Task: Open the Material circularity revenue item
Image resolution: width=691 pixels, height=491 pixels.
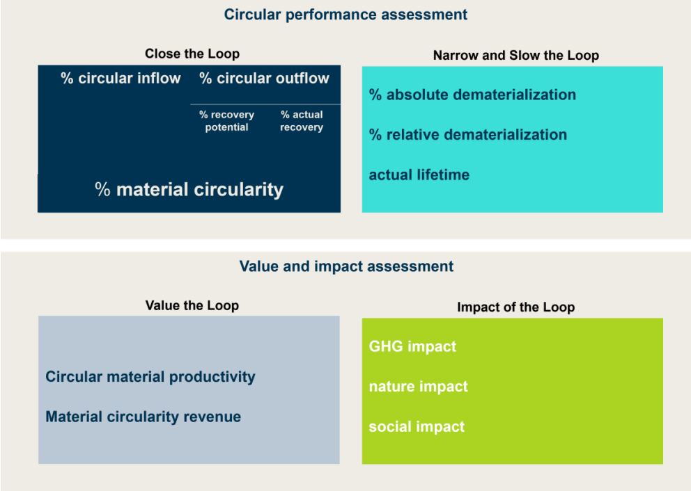Action: (143, 417)
